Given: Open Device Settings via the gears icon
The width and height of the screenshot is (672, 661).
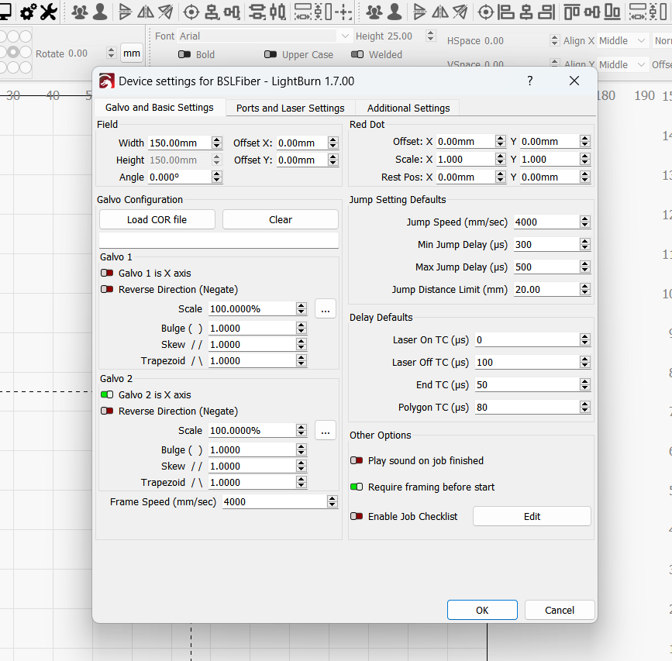Looking at the screenshot, I should 28,12.
